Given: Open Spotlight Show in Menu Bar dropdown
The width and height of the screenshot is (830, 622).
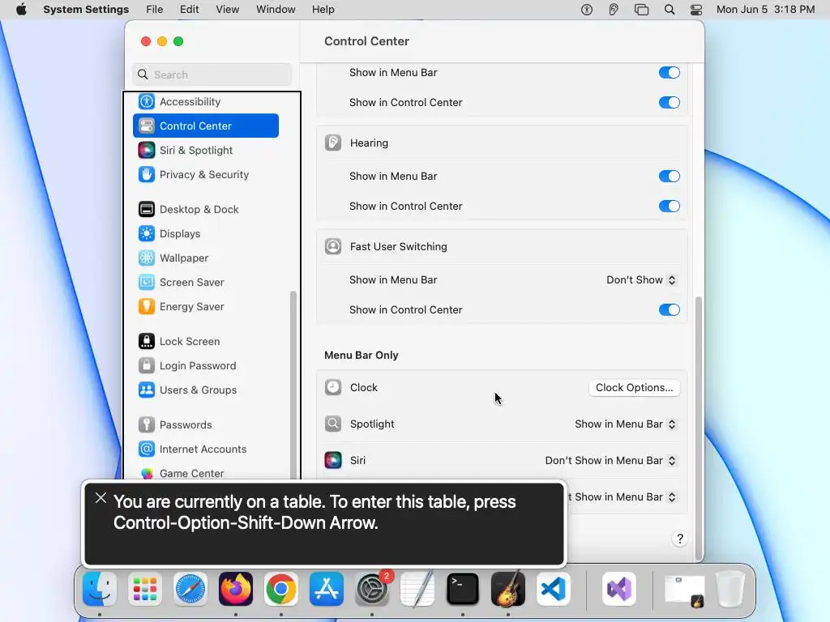Looking at the screenshot, I should 626,424.
